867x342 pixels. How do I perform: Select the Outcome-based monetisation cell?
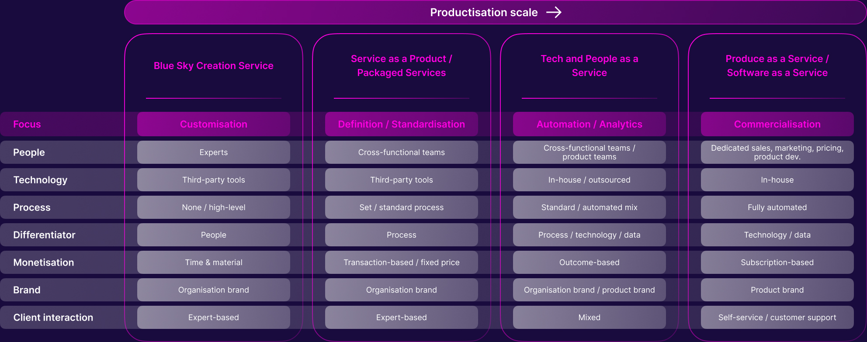point(590,263)
